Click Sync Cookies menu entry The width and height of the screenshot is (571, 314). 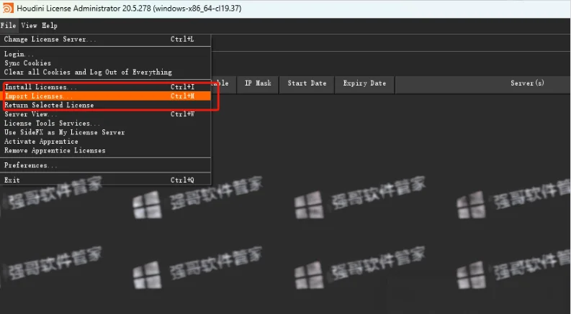106,63
